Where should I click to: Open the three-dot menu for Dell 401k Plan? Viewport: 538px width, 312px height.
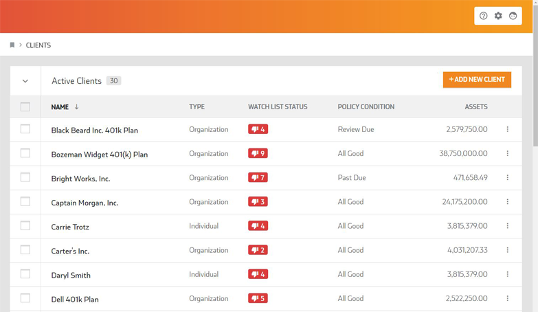coord(508,298)
